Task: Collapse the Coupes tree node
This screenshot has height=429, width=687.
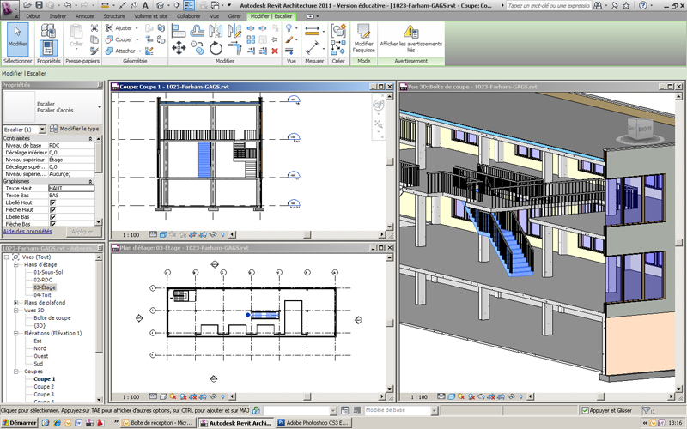Action: 15,372
